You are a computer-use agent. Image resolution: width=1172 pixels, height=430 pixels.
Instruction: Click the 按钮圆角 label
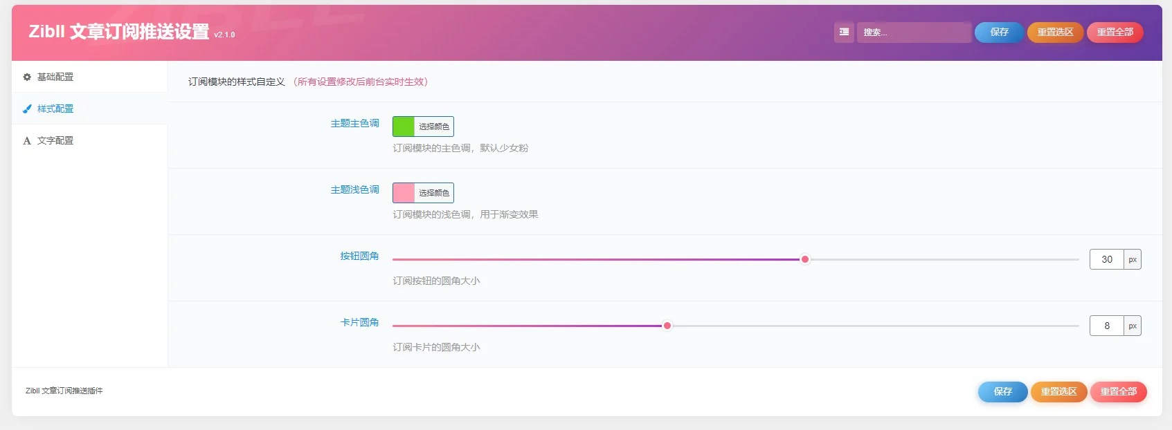click(x=359, y=256)
